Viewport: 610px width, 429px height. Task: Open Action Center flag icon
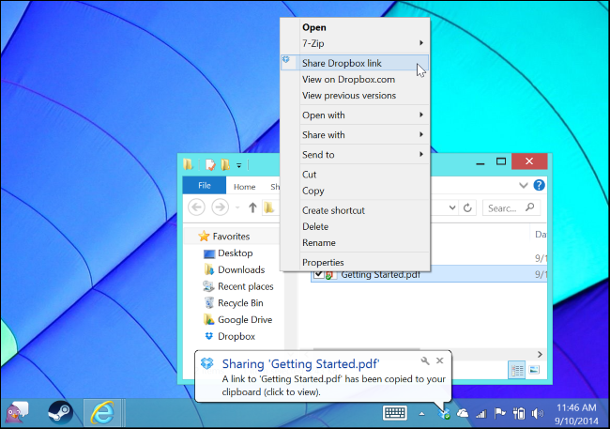click(499, 413)
